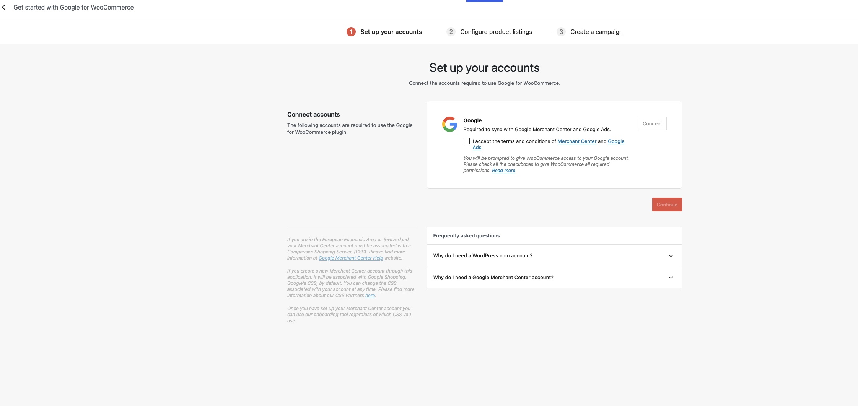Click the chevron on the Merchant Center FAQ row
Image resolution: width=858 pixels, height=406 pixels.
[x=671, y=277]
